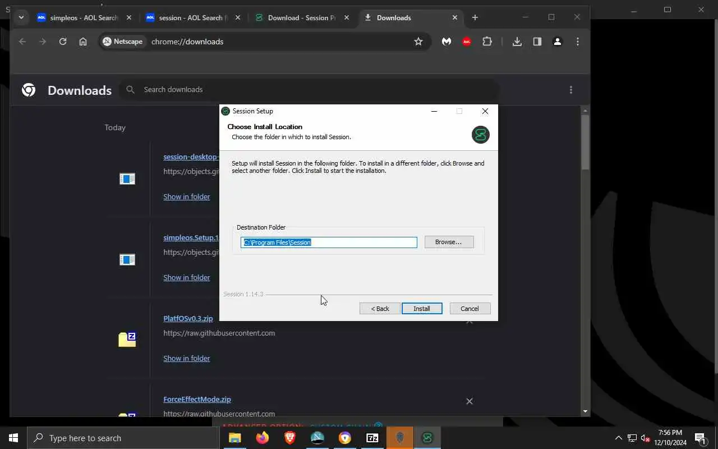The width and height of the screenshot is (718, 449).
Task: Launch Firefox from the taskbar
Action: tap(263, 438)
